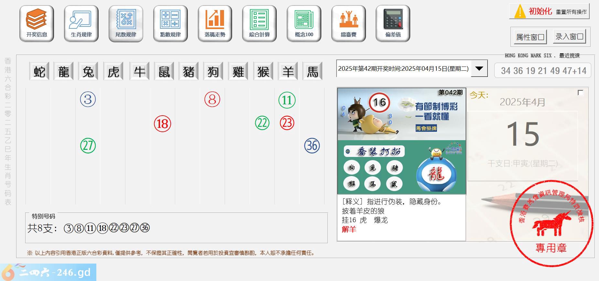Viewport: 599px width, 281px height.
Task: Open the 落碼走勢 bar chart icon
Action: pos(215,24)
